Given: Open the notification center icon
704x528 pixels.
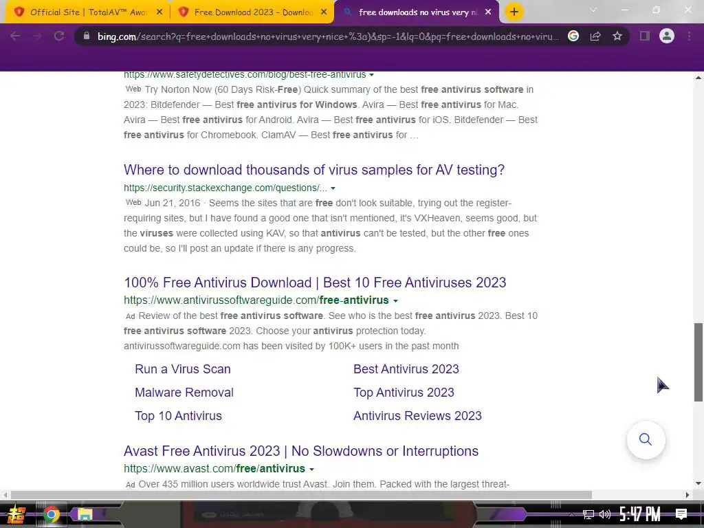Looking at the screenshot, I should pos(681,514).
